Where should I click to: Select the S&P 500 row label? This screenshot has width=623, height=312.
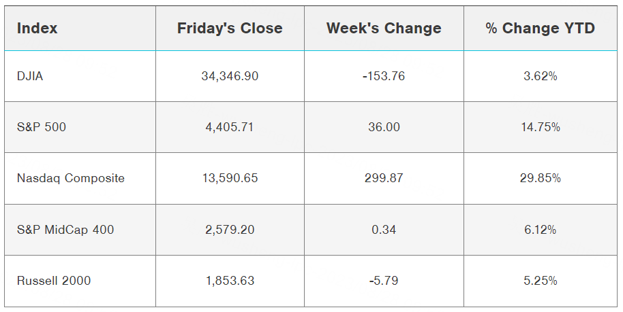point(42,127)
